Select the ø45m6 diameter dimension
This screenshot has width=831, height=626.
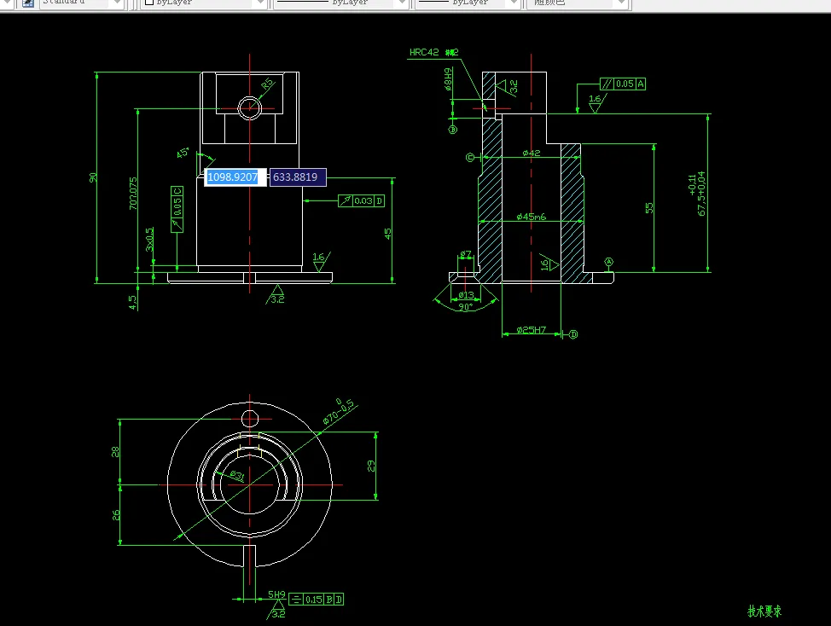click(531, 217)
